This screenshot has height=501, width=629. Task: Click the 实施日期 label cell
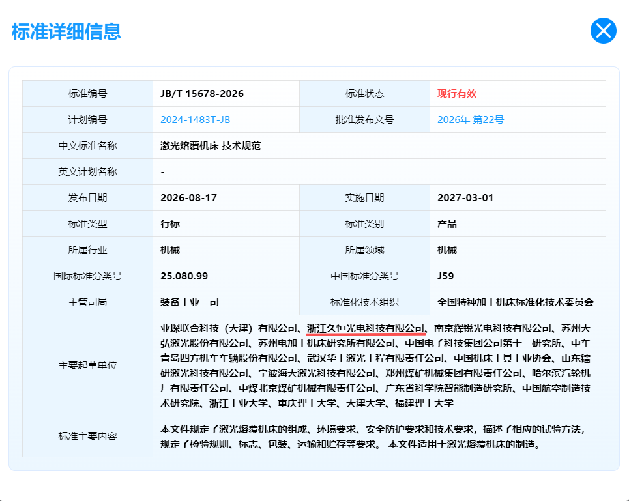364,198
